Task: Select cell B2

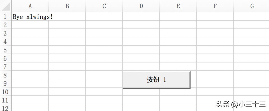Action: (x=67, y=25)
